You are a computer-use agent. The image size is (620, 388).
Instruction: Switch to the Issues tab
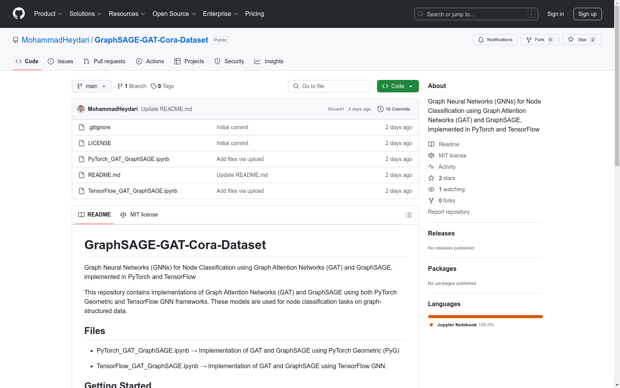[60, 61]
